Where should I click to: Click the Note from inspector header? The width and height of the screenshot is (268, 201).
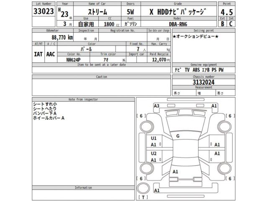click(83, 100)
